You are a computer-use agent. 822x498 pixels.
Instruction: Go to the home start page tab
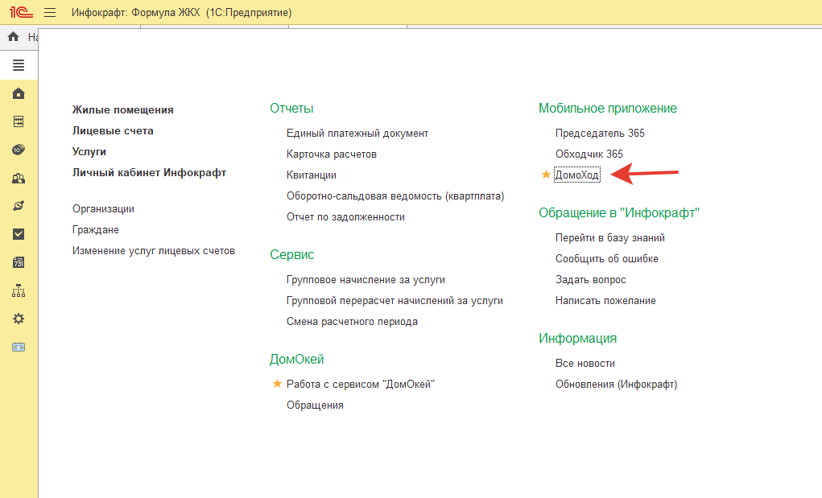pyautogui.click(x=13, y=37)
